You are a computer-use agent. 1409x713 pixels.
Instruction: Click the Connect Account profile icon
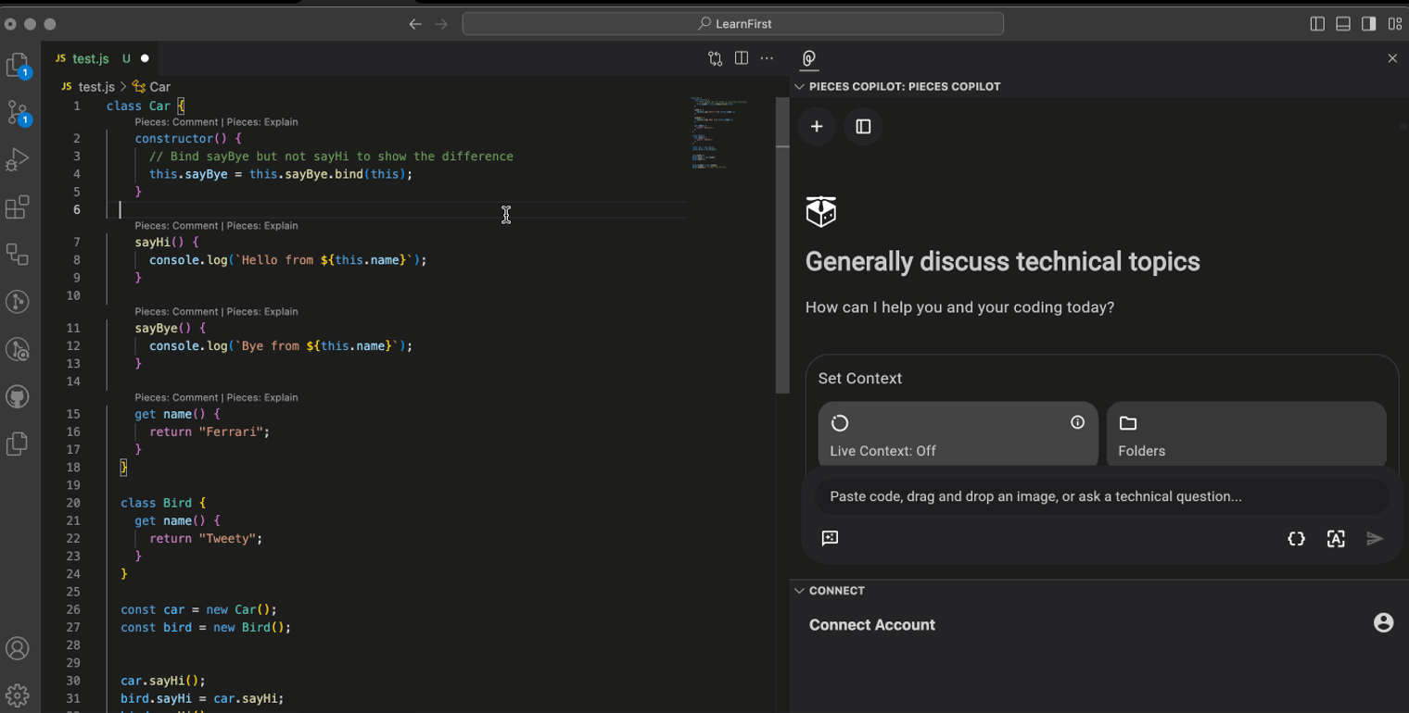point(1383,623)
